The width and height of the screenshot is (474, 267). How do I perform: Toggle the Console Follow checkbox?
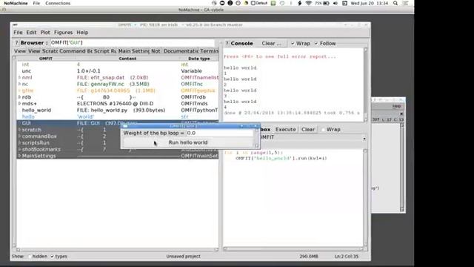316,44
